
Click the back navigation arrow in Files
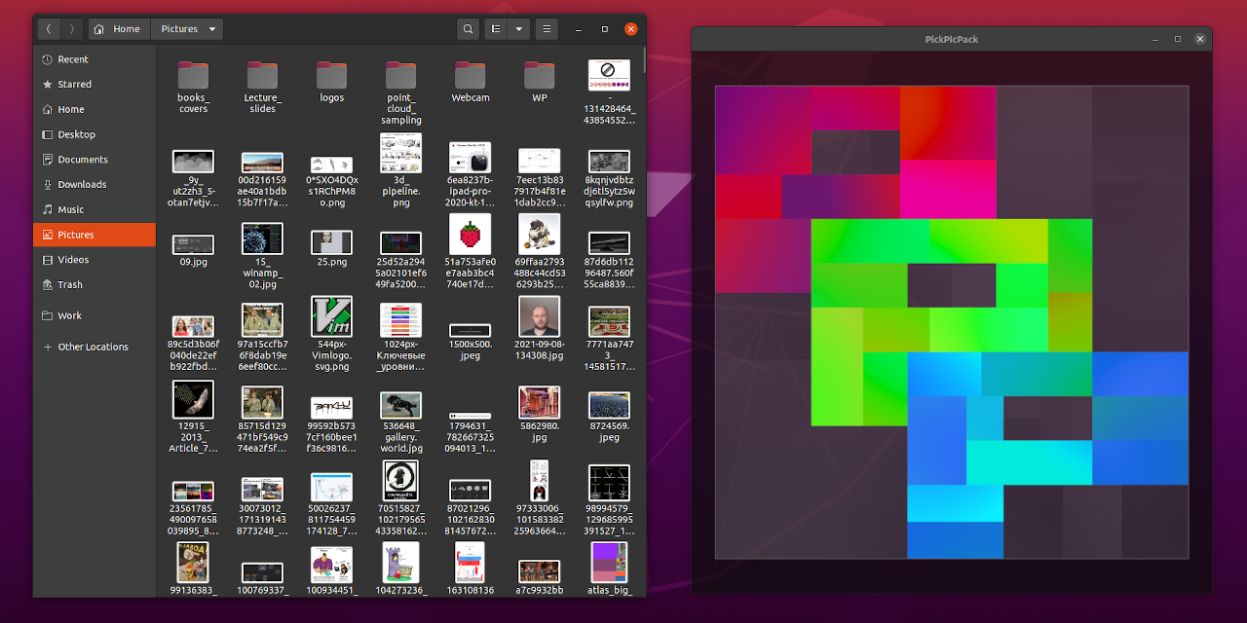49,29
